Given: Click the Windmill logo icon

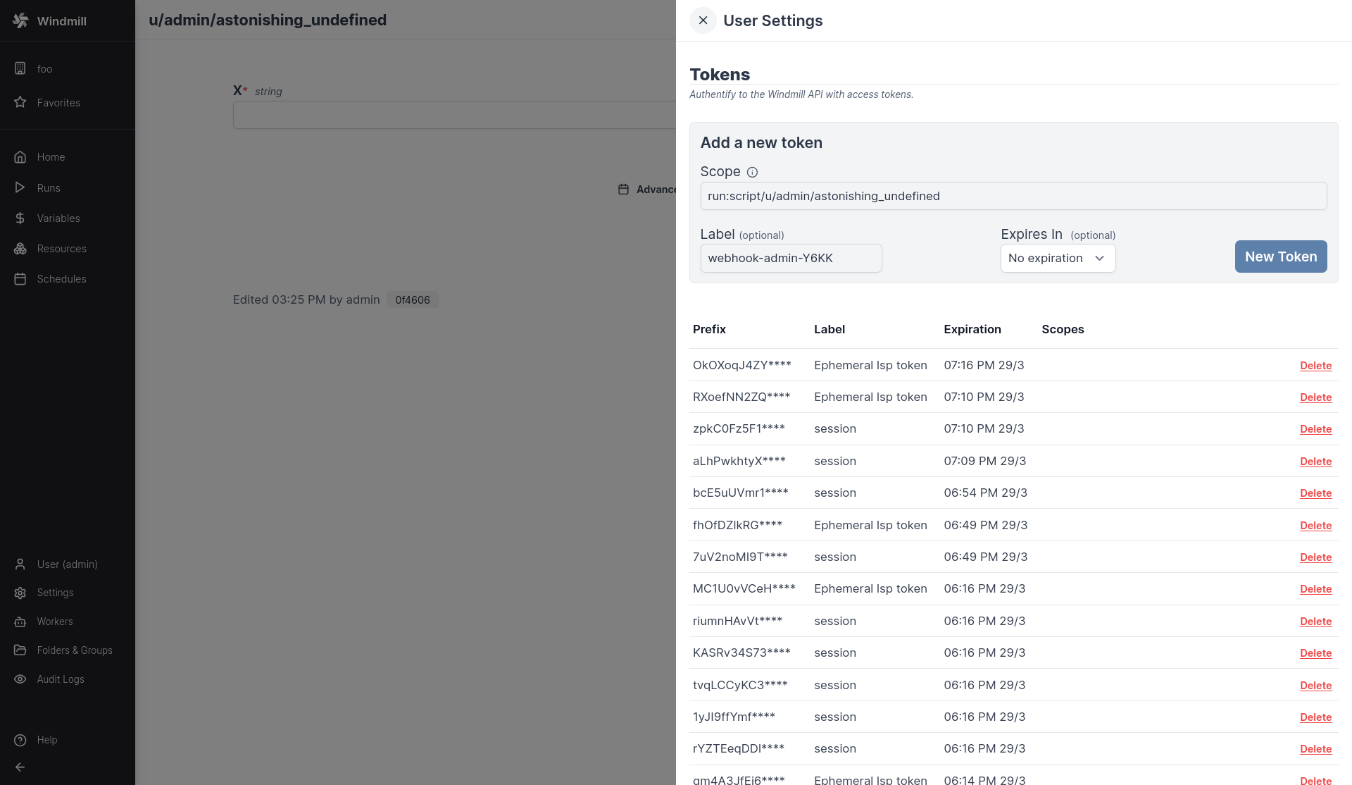Looking at the screenshot, I should tap(20, 20).
